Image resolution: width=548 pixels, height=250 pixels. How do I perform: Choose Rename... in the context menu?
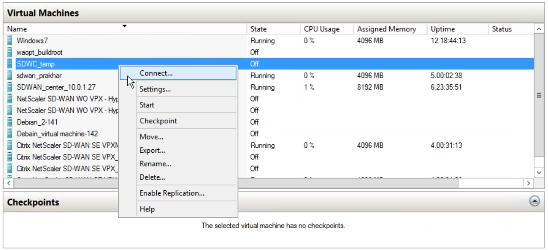tap(178, 164)
